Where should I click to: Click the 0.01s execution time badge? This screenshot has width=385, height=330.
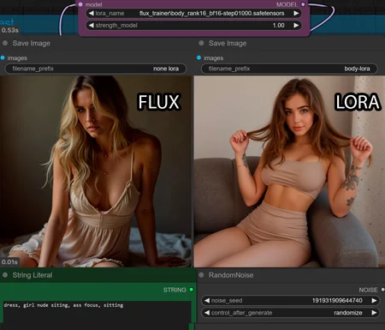pos(9,261)
